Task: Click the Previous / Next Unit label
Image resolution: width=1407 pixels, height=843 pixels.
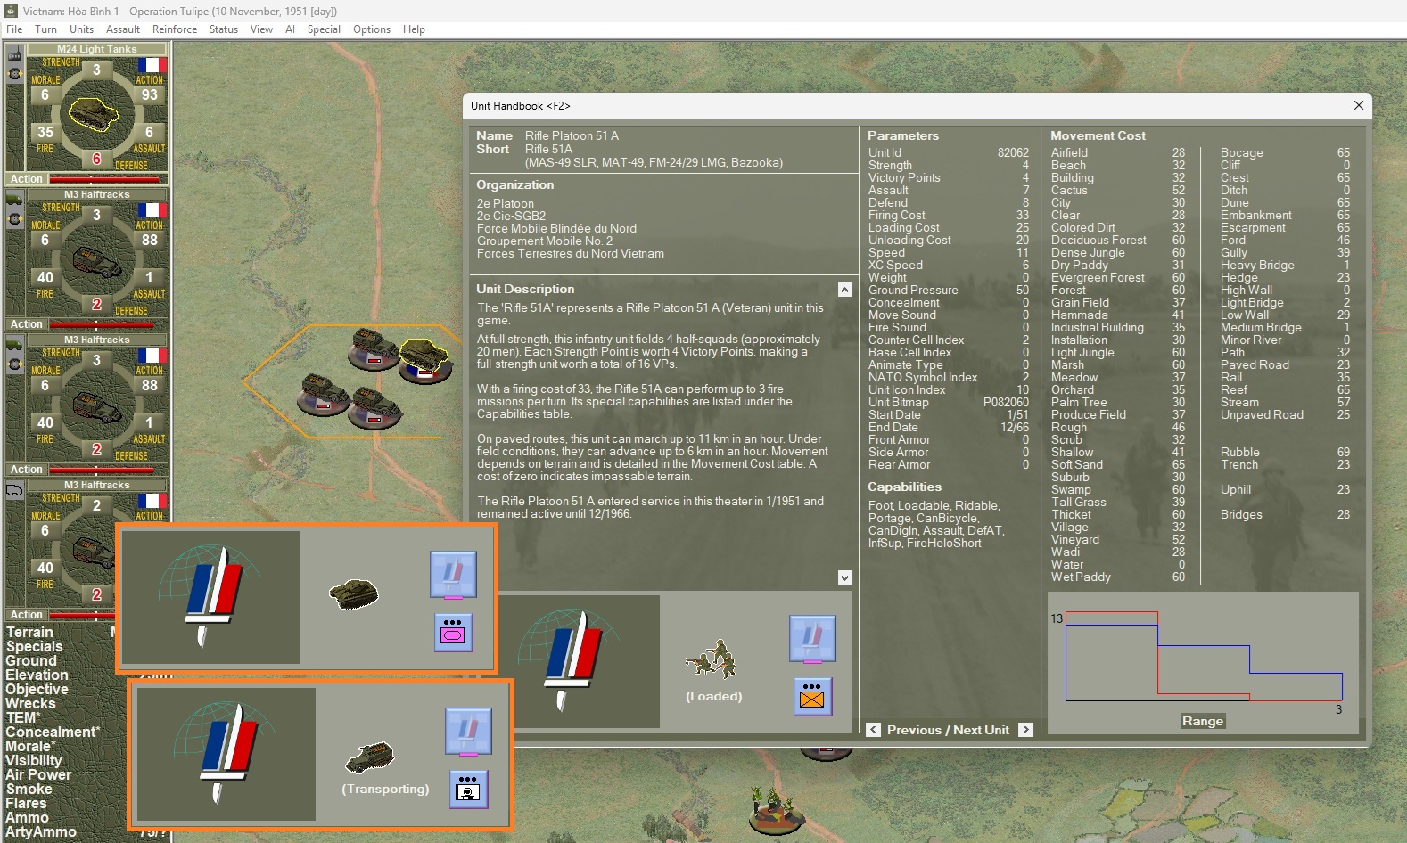Action: pyautogui.click(x=948, y=730)
